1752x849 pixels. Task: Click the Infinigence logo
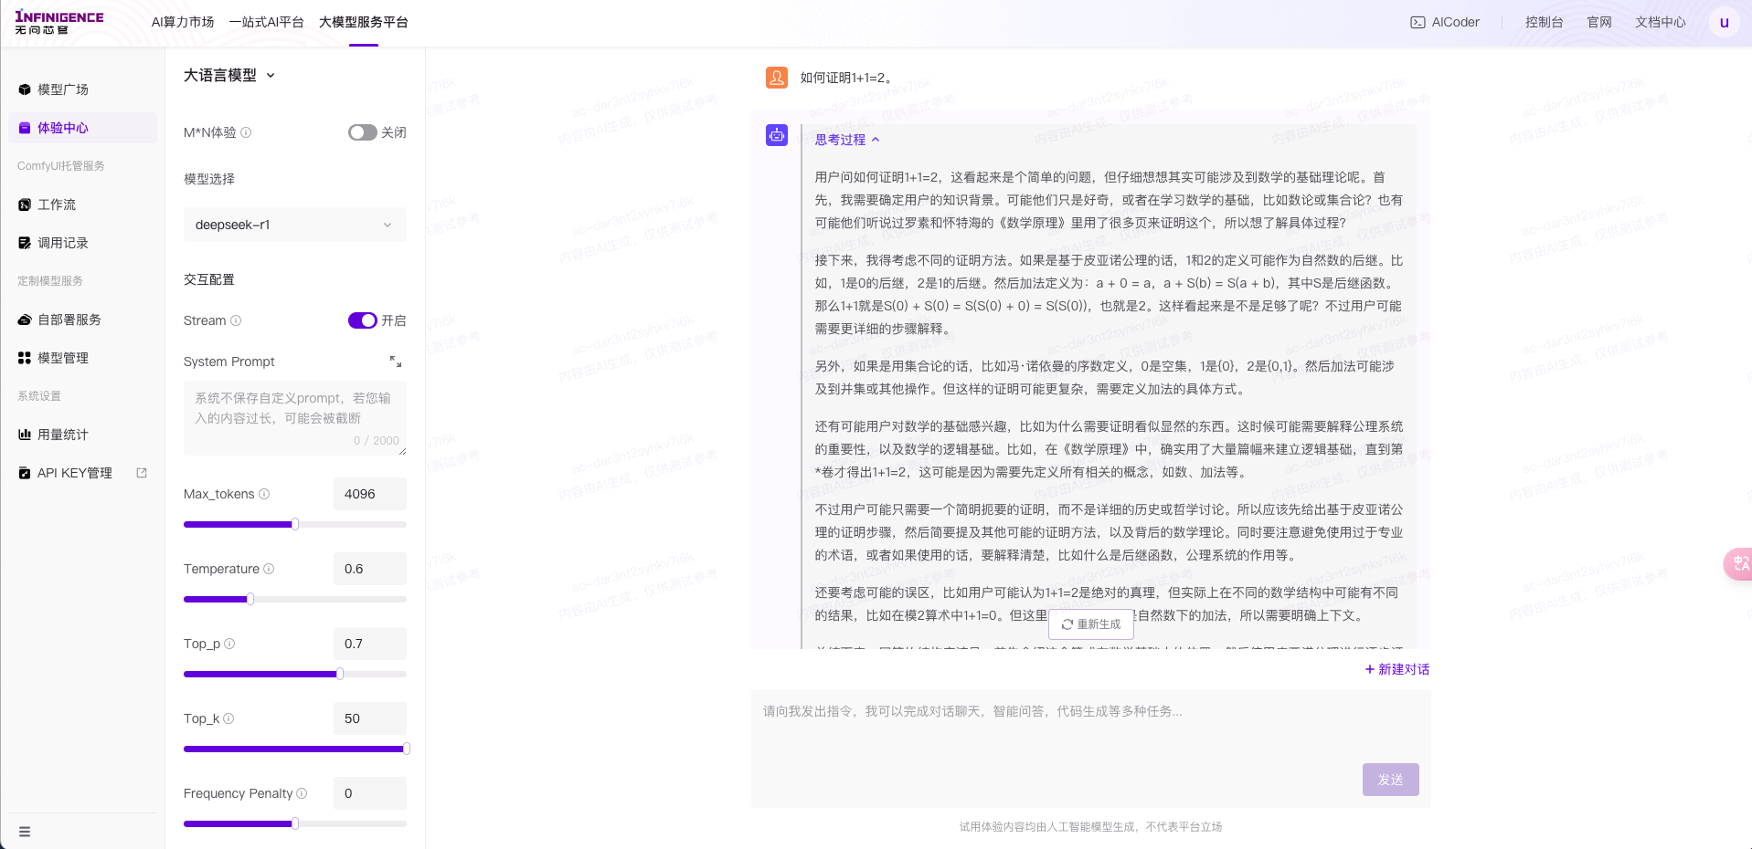[x=59, y=23]
